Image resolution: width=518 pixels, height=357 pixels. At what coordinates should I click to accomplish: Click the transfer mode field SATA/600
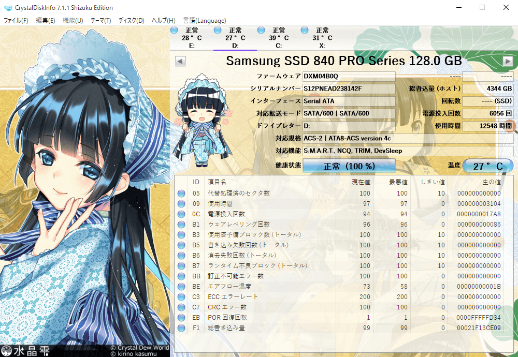349,113
